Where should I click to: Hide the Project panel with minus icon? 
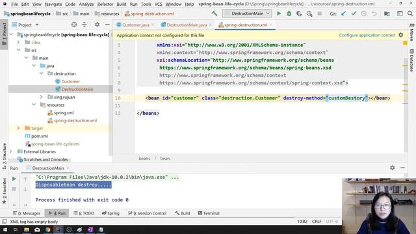tap(107, 25)
